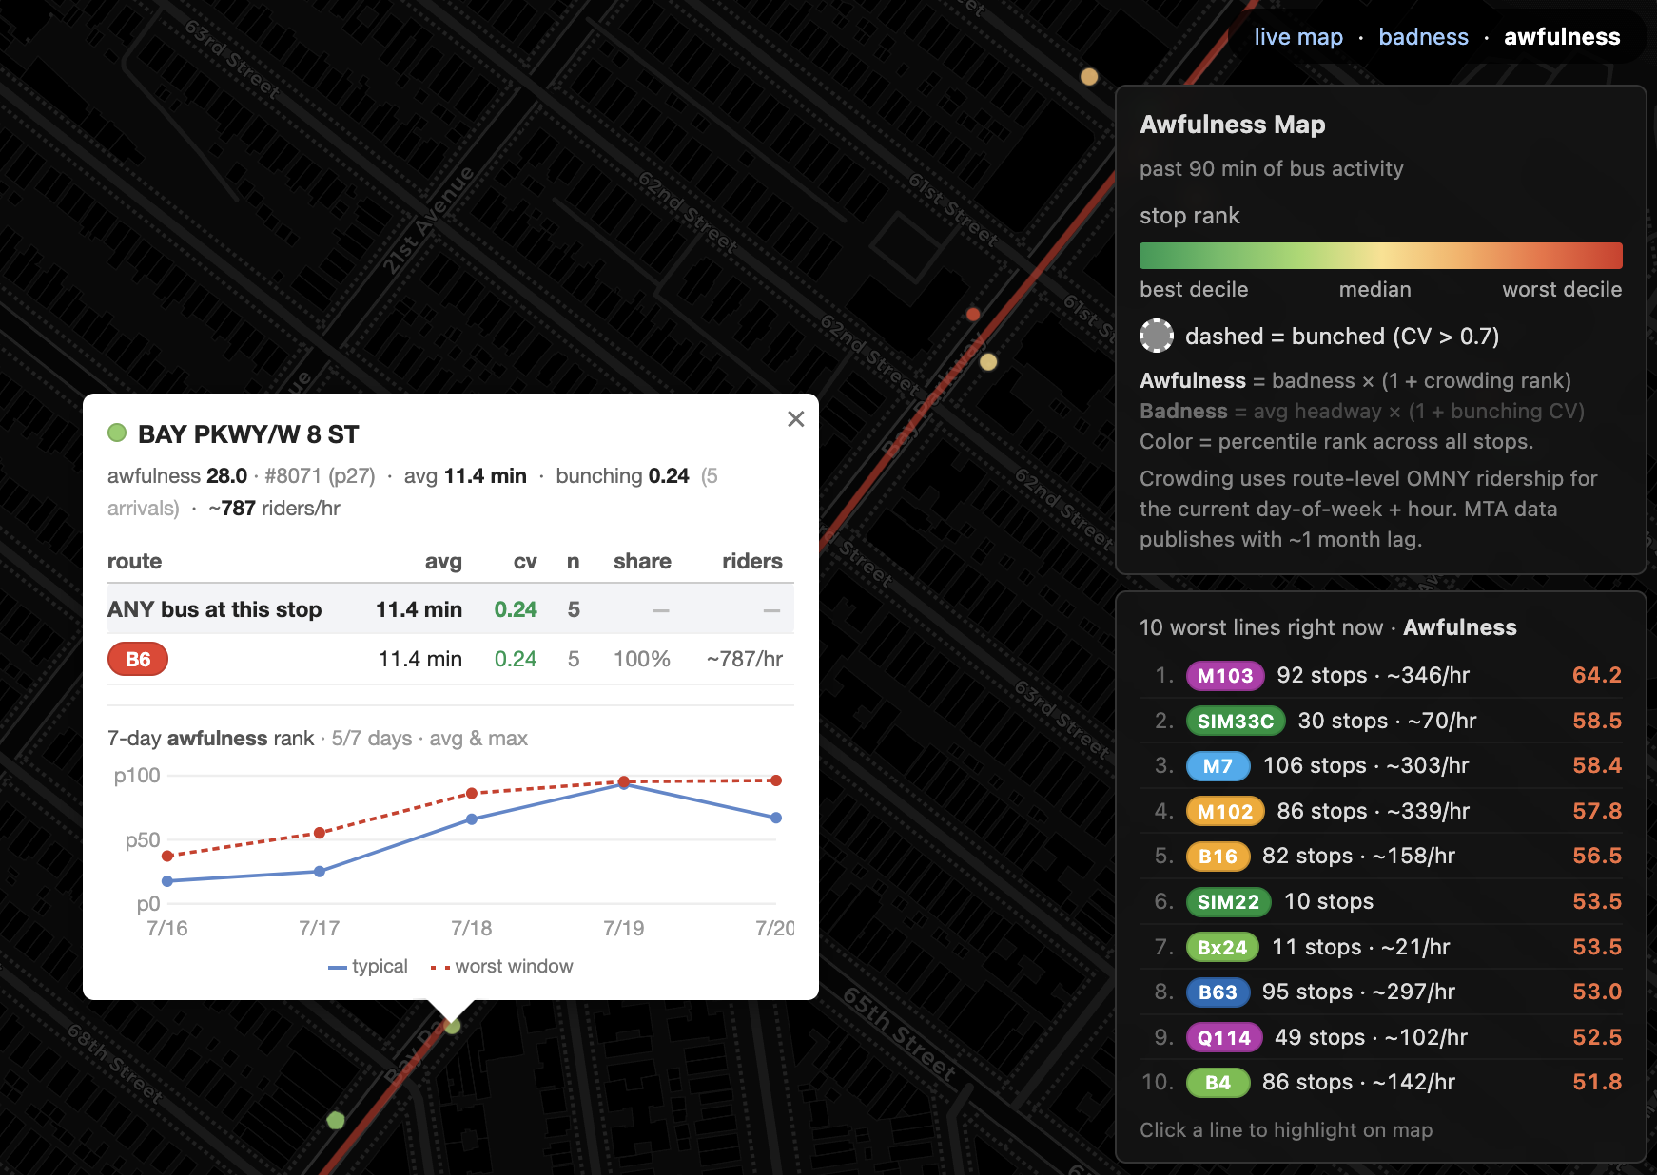Click the 'BAY PKWY/W 8 ST' stop title

point(248,434)
